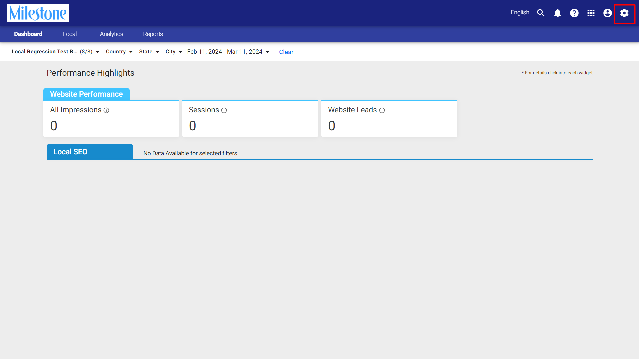Open the All Impressions widget
639x359 pixels.
tap(111, 119)
